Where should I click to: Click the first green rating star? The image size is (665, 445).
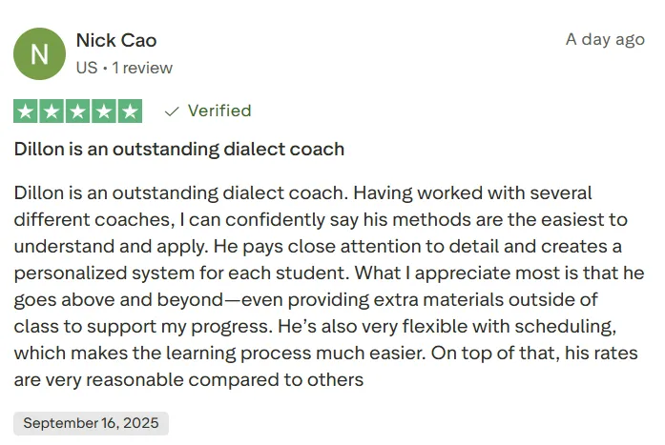(26, 111)
